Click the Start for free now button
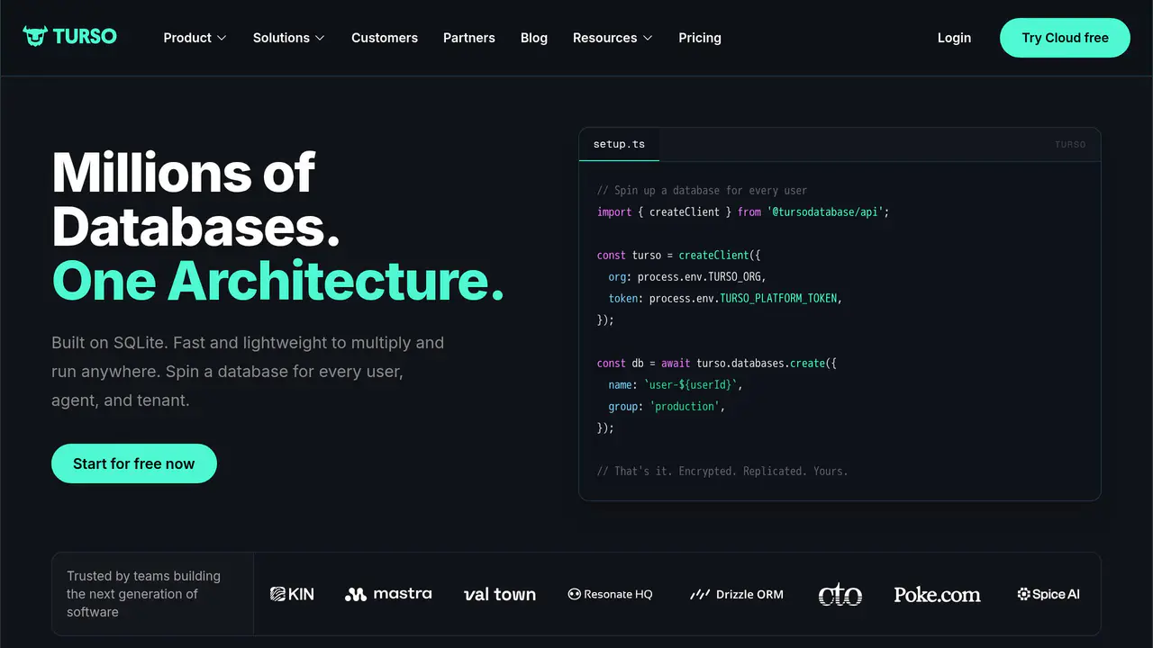The height and width of the screenshot is (648, 1153). point(134,463)
